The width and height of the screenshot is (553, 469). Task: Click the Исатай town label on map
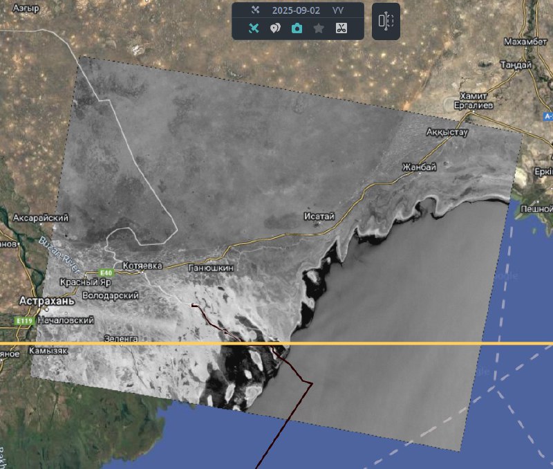(319, 217)
